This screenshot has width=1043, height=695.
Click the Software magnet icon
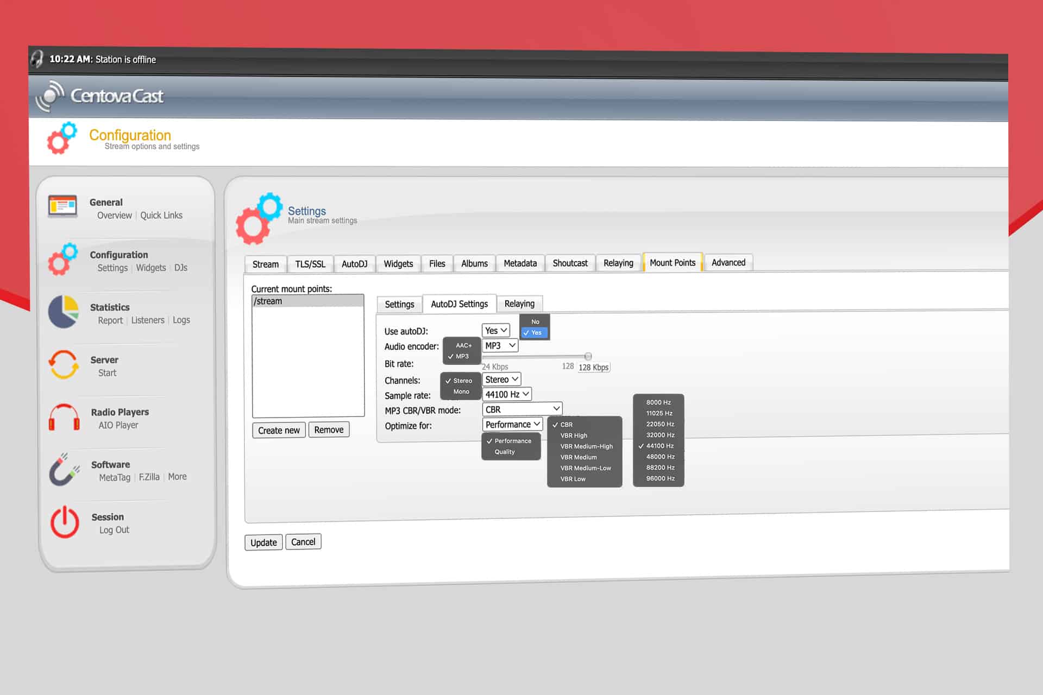[65, 469]
